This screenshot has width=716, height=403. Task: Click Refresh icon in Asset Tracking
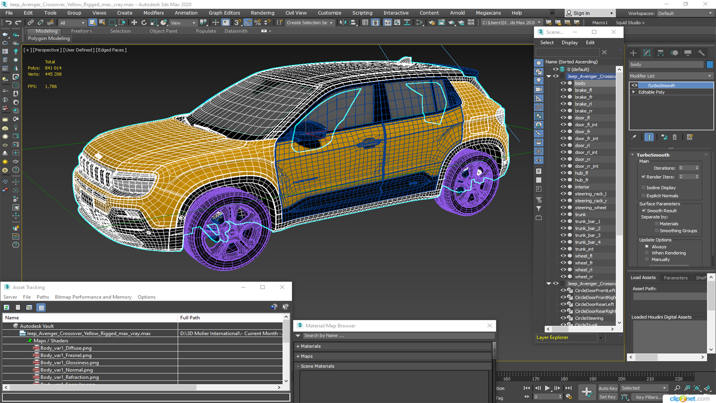click(7, 307)
